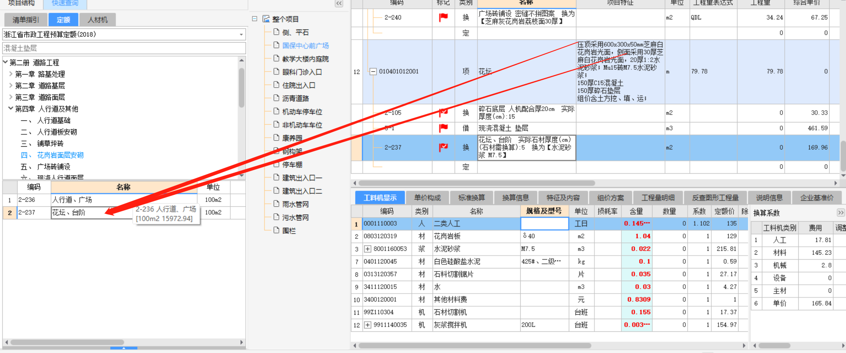Expand the 换算系数 panel chevron icon
This screenshot has width=846, height=353.
tap(841, 212)
